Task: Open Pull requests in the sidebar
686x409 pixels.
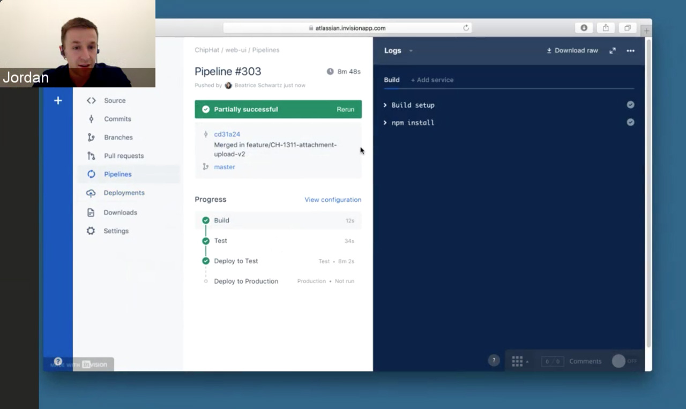Action: (124, 156)
